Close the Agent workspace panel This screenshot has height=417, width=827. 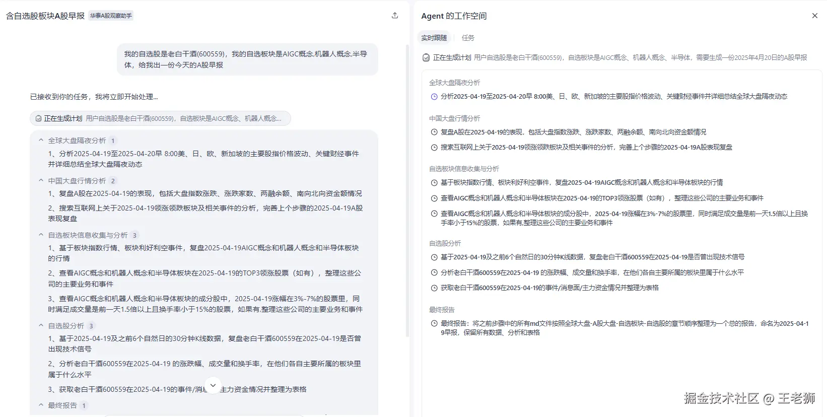tap(814, 16)
